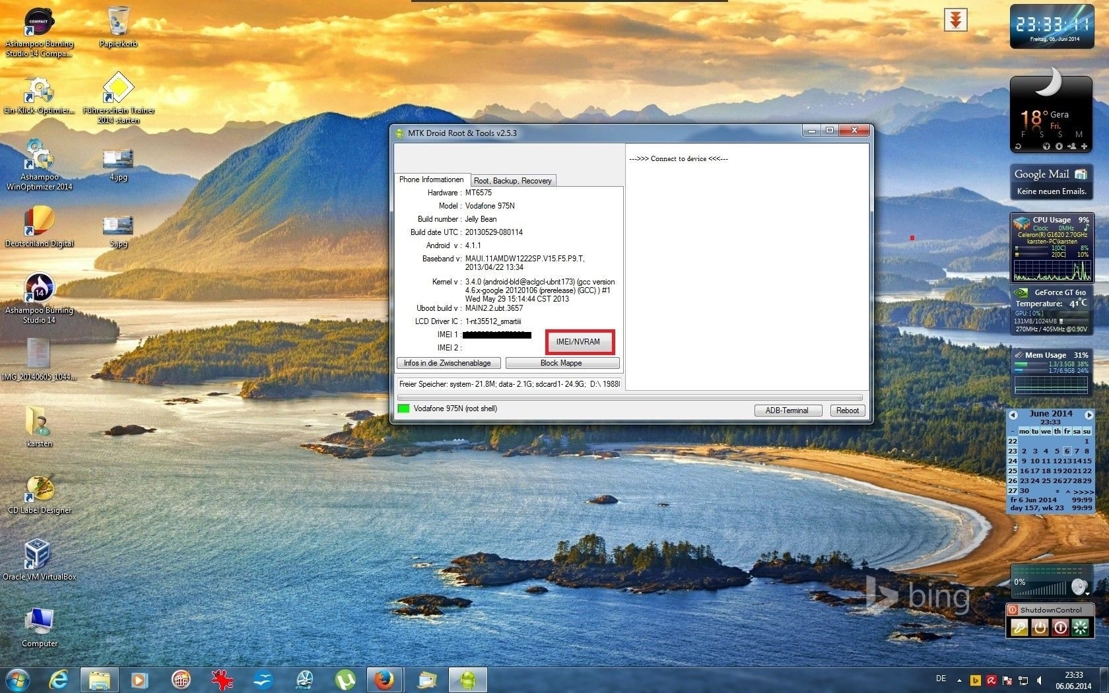Screen dimensions: 1109x693
Task: Open the Google Mail gadget
Action: pos(1051,181)
